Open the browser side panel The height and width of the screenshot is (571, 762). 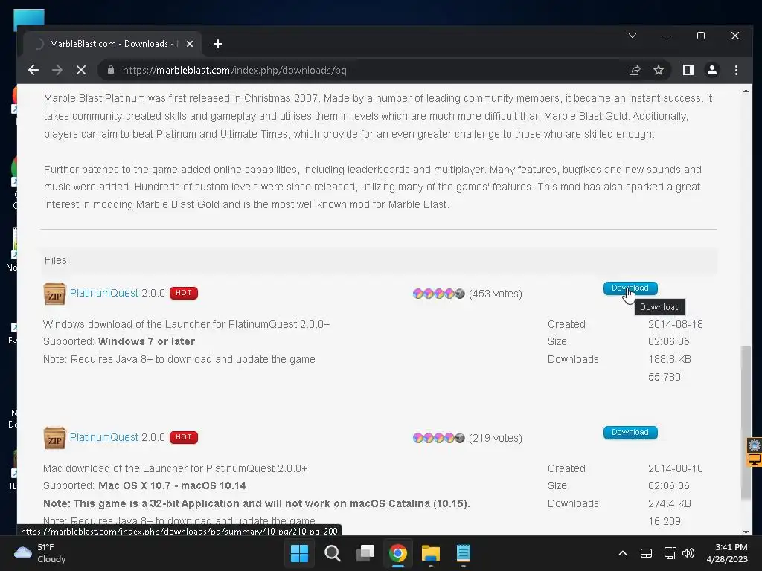point(688,70)
